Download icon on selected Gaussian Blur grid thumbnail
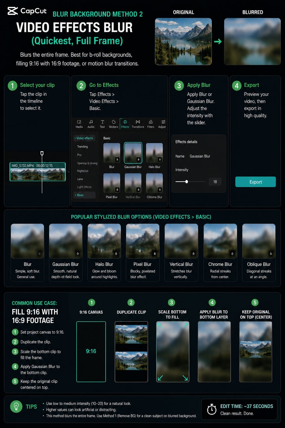The height and width of the screenshot is (428, 285). (x=138, y=159)
